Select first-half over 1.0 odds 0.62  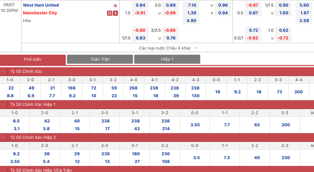click(283, 30)
